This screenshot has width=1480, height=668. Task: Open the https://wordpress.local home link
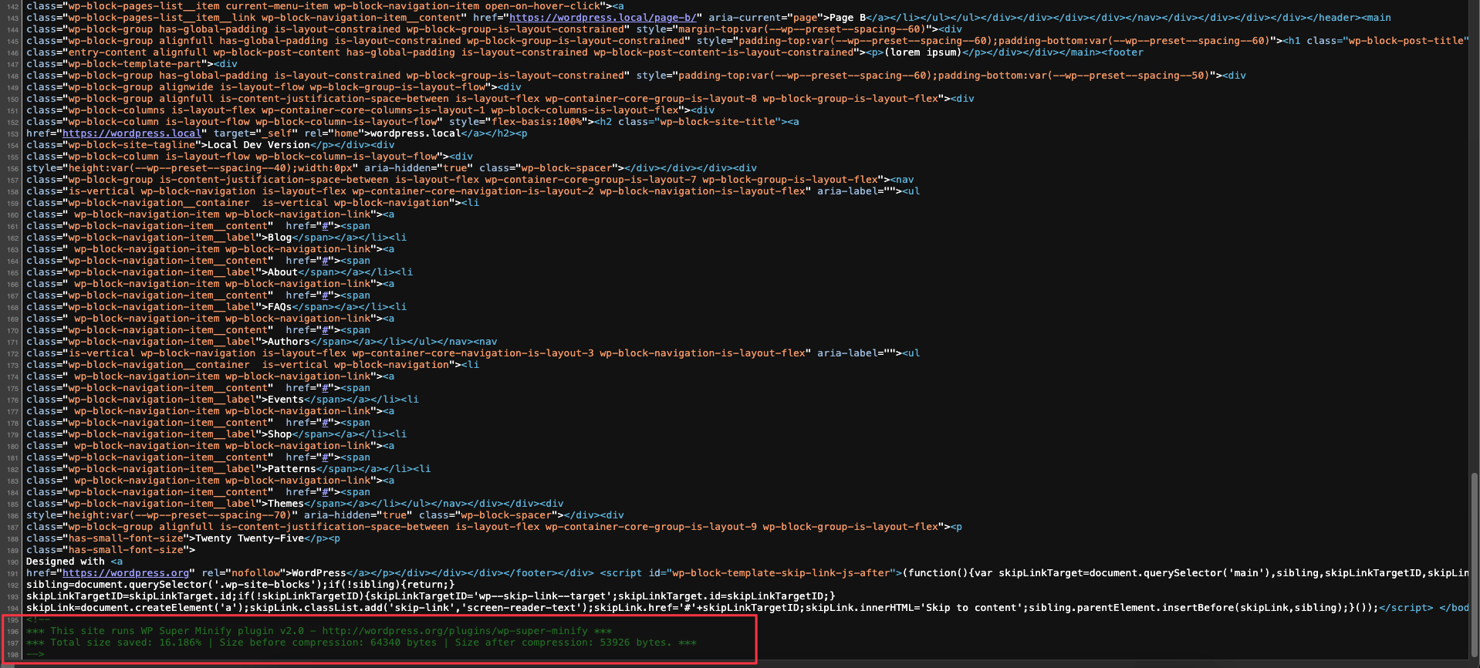[x=132, y=133]
